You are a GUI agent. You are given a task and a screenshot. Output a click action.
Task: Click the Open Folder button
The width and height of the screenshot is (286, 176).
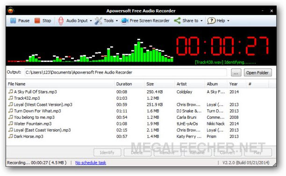[x=258, y=73]
